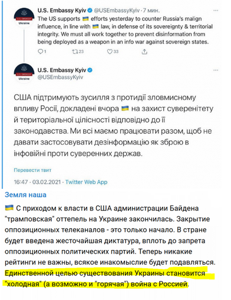This screenshot has height=300, width=231.
Task: Open more options menu on second tweet
Action: point(216,70)
